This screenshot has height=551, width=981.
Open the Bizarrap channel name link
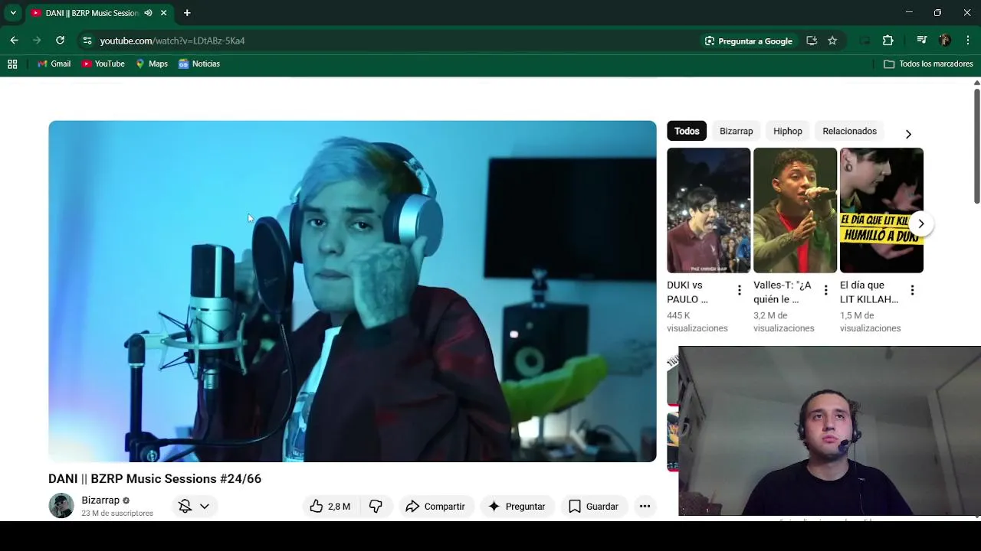[x=100, y=500]
